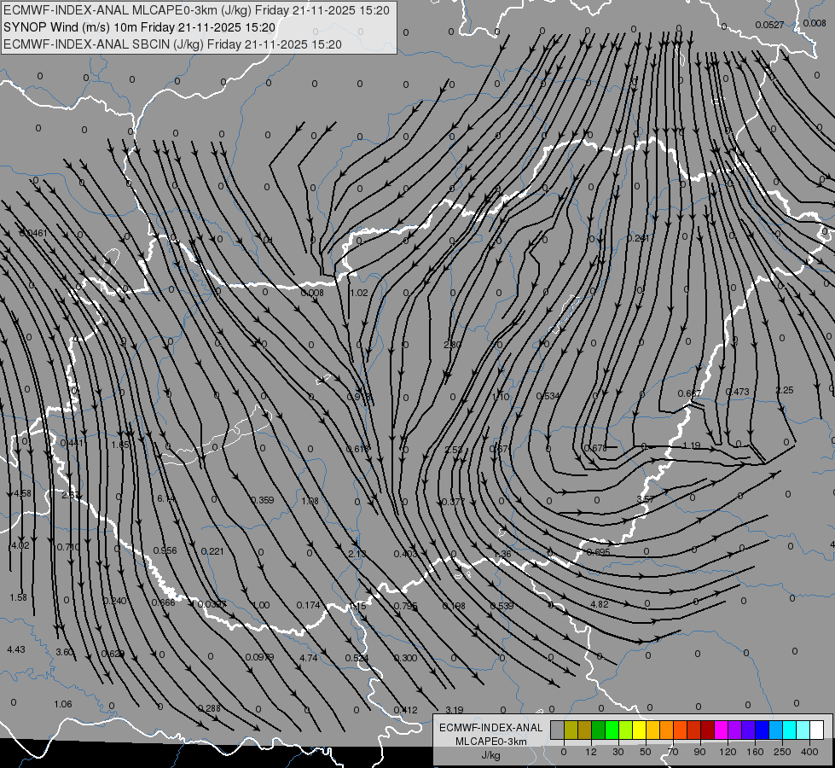Click the map value 2.13
The height and width of the screenshot is (768, 835).
[357, 554]
